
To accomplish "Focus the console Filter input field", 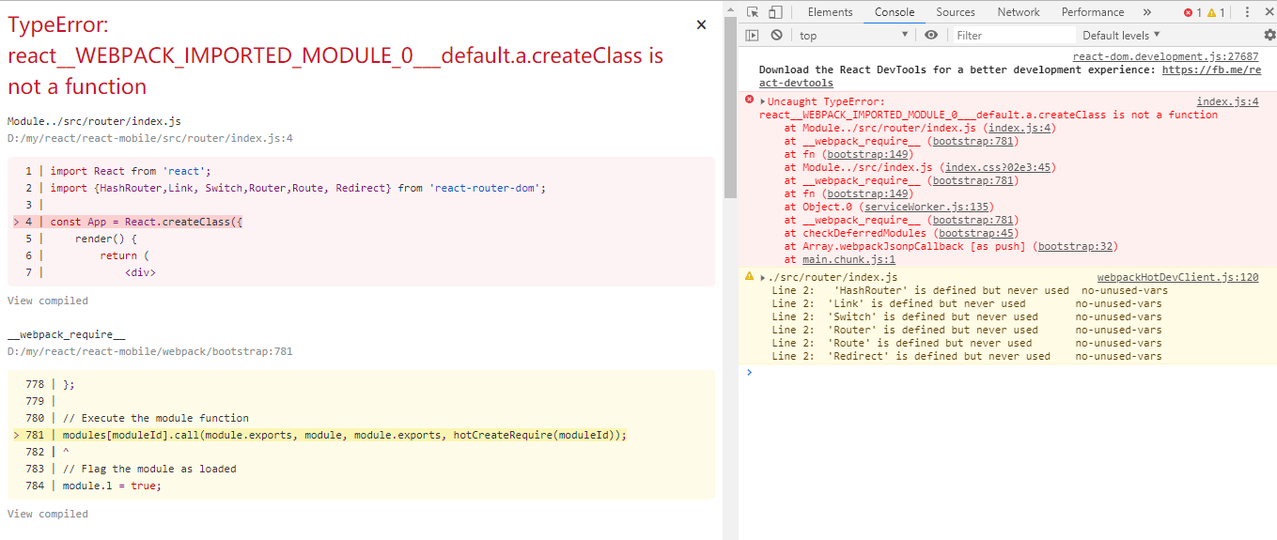I will tap(1013, 35).
